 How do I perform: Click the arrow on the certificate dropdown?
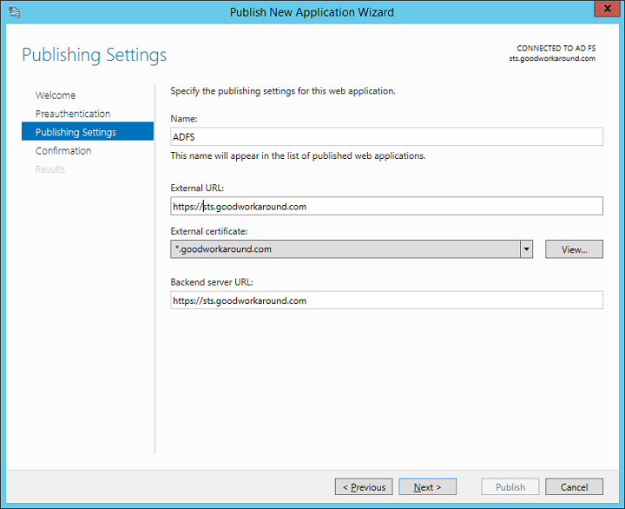pos(526,249)
